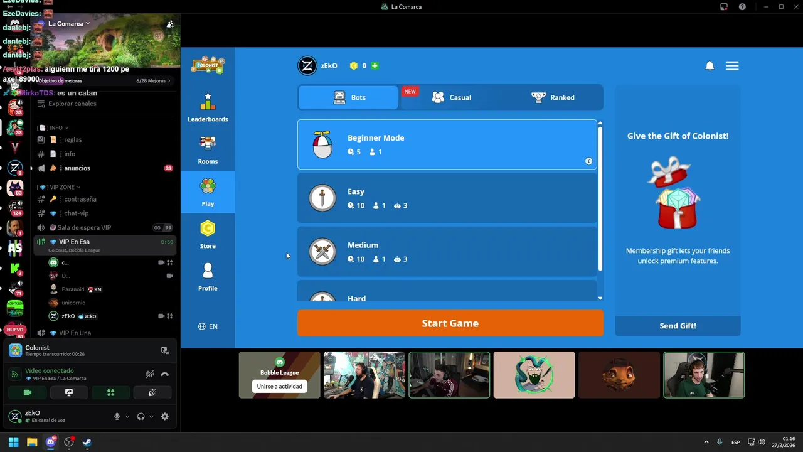Open OBS Studio from taskbar
This screenshot has height=452, width=803.
[x=69, y=442]
